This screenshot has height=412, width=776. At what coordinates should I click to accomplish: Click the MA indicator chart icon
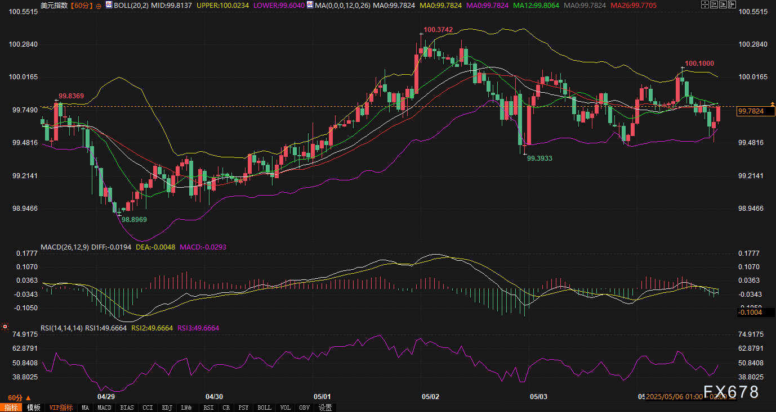coord(310,5)
